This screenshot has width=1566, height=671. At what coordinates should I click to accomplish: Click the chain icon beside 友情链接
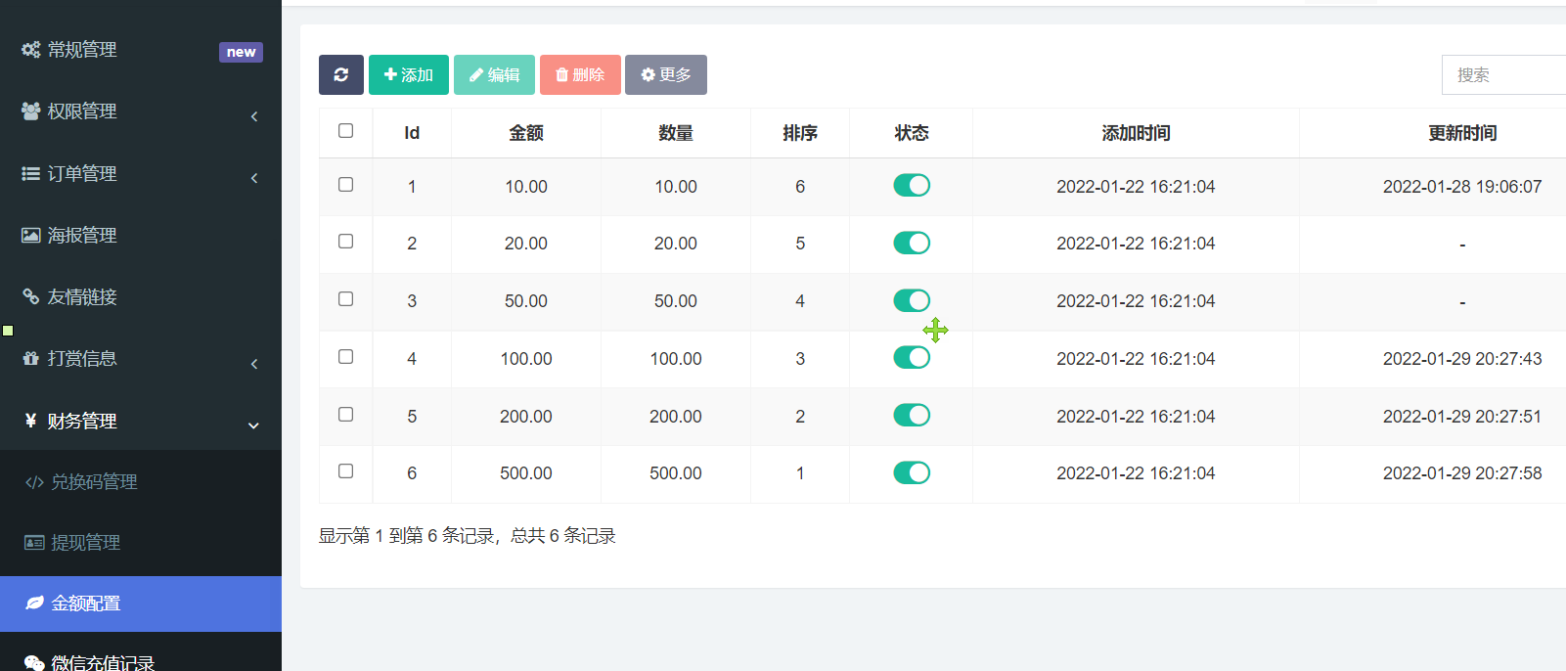point(31,296)
